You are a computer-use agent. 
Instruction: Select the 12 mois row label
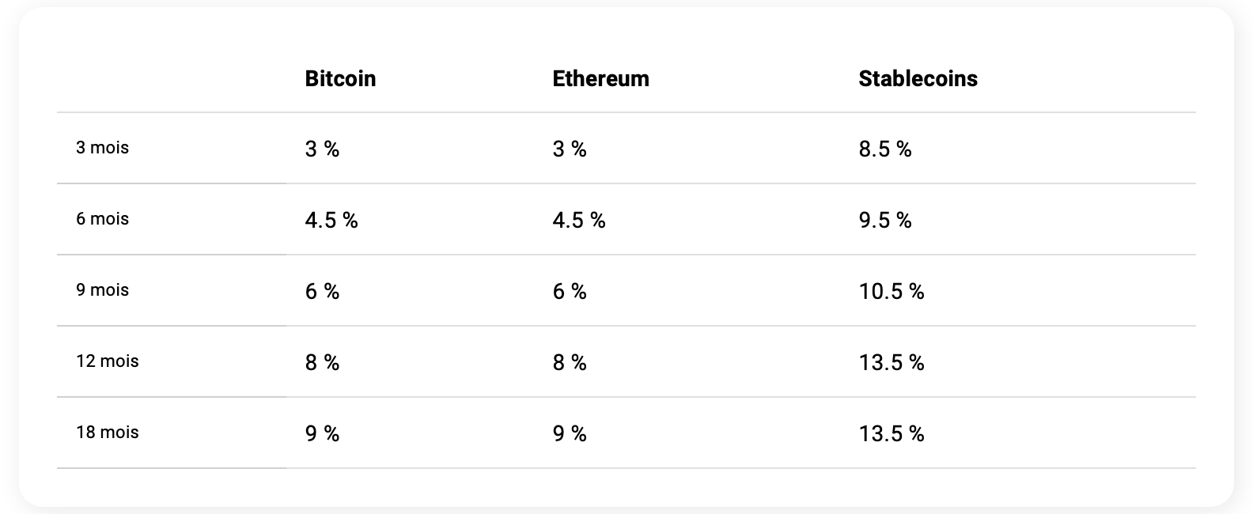[x=107, y=361]
